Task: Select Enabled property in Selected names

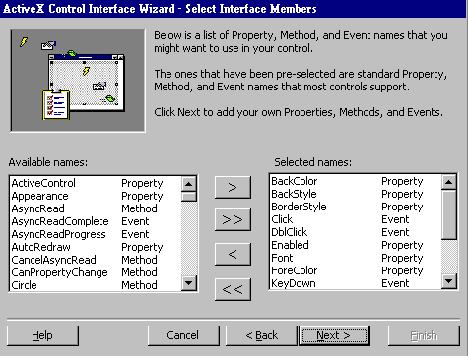Action: [356, 245]
